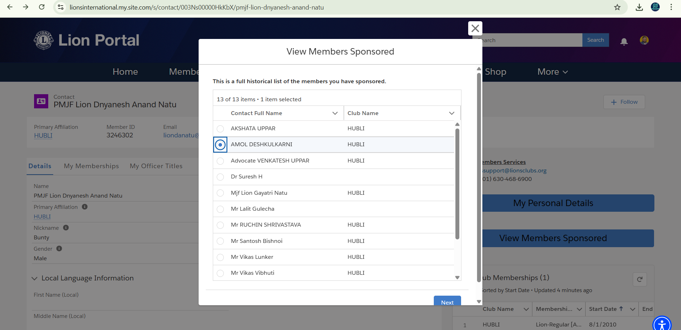Click the accessibility widget icon
681x330 pixels.
point(661,324)
